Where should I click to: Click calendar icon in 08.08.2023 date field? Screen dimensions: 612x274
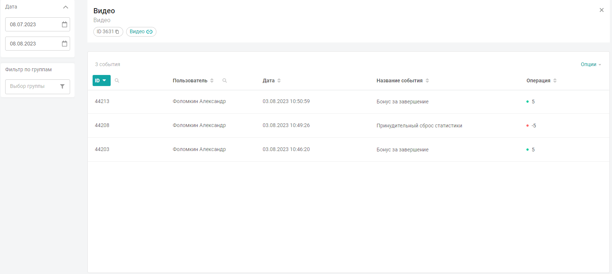pyautogui.click(x=65, y=44)
